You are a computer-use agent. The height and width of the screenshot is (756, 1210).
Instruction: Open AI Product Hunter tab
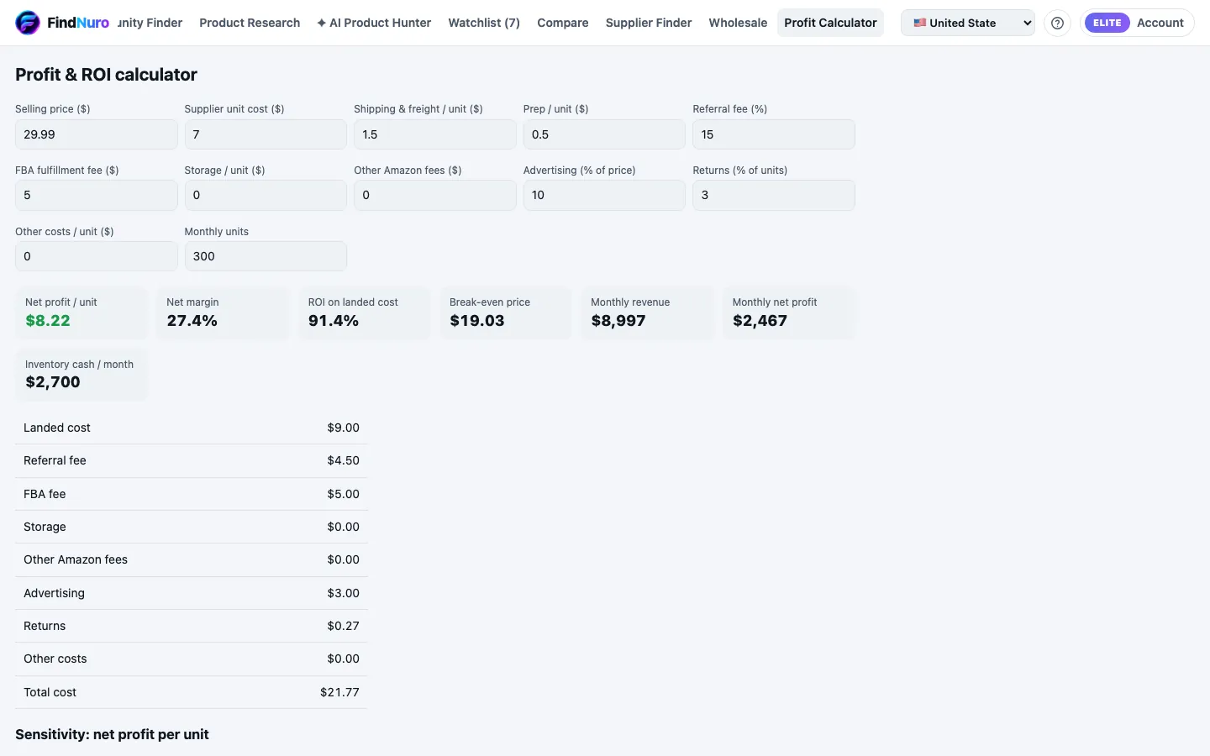(x=374, y=23)
